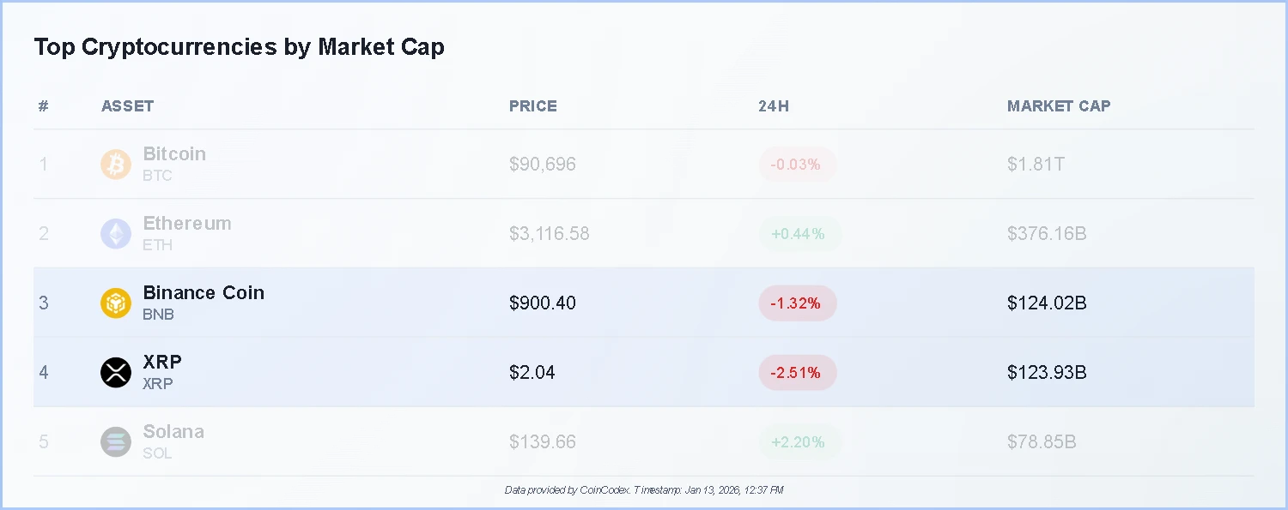Click the XRP logo icon

pos(116,373)
